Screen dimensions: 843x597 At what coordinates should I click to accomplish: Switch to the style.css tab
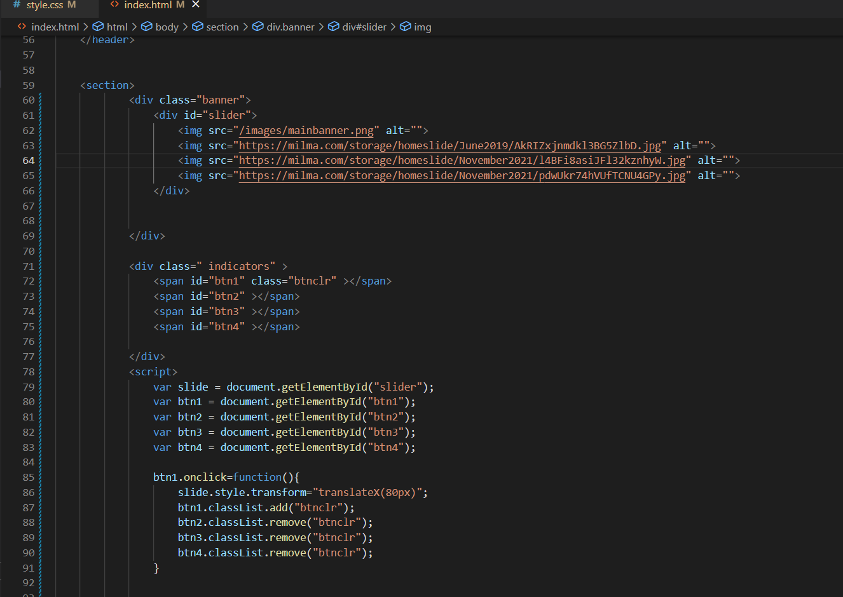pos(45,5)
